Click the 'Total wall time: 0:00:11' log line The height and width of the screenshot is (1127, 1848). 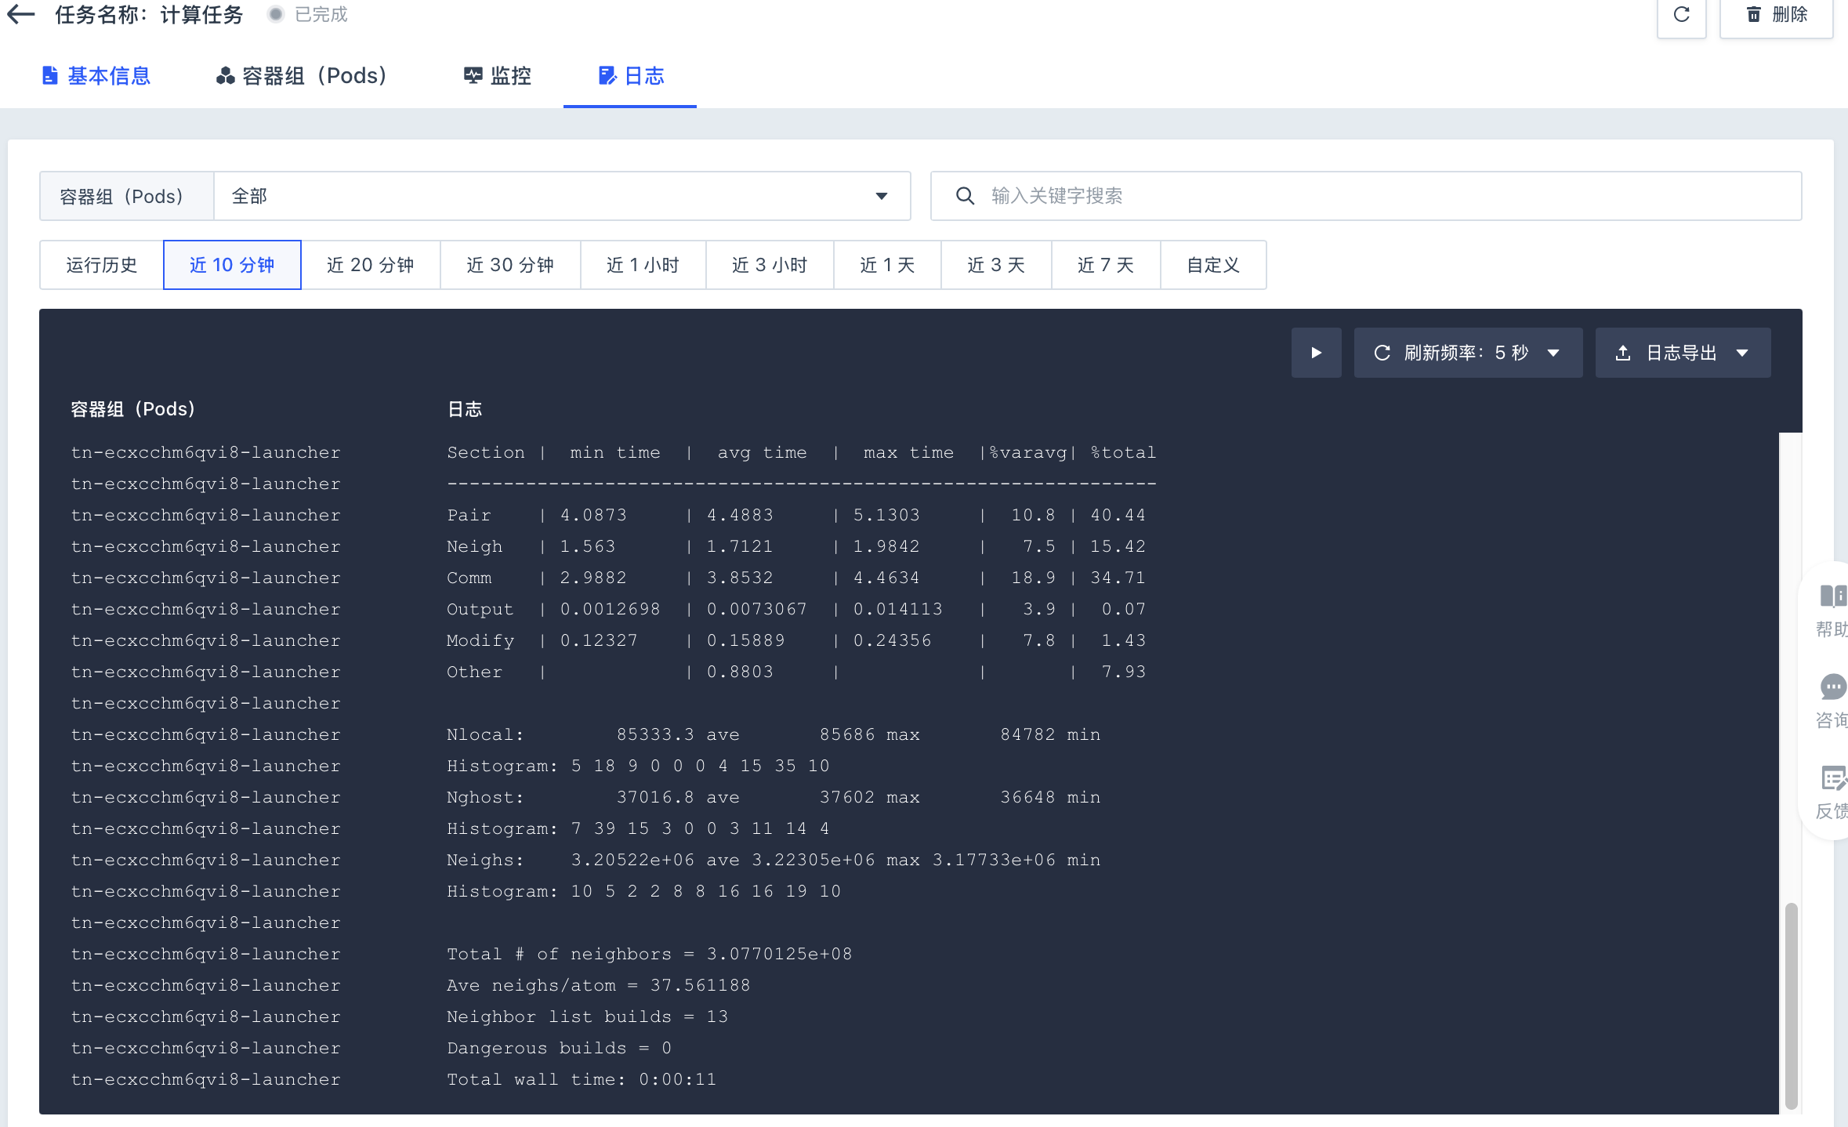[582, 1079]
